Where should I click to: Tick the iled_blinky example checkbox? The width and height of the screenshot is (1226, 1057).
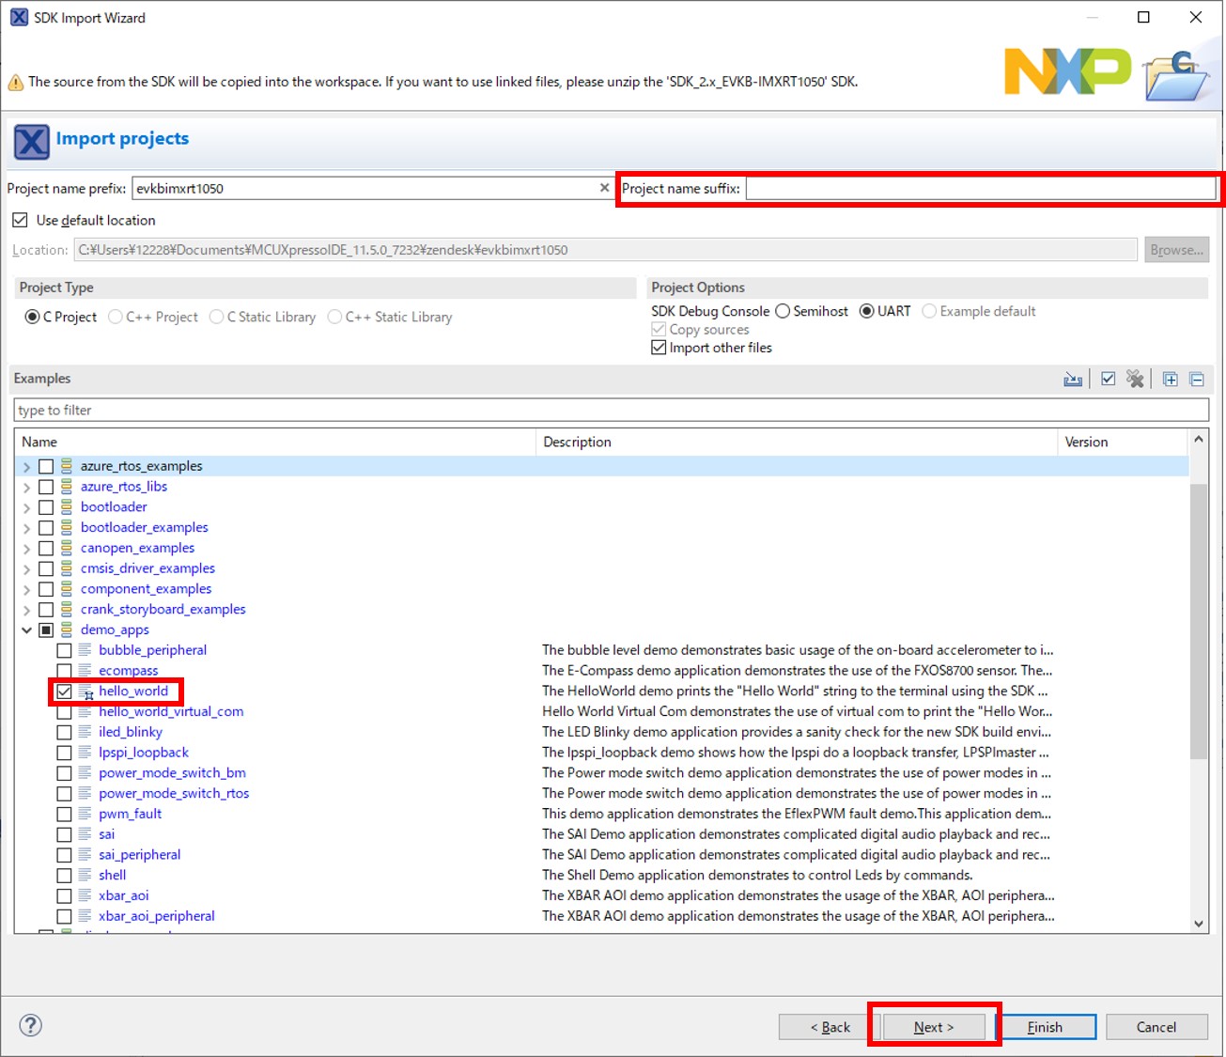pos(64,732)
